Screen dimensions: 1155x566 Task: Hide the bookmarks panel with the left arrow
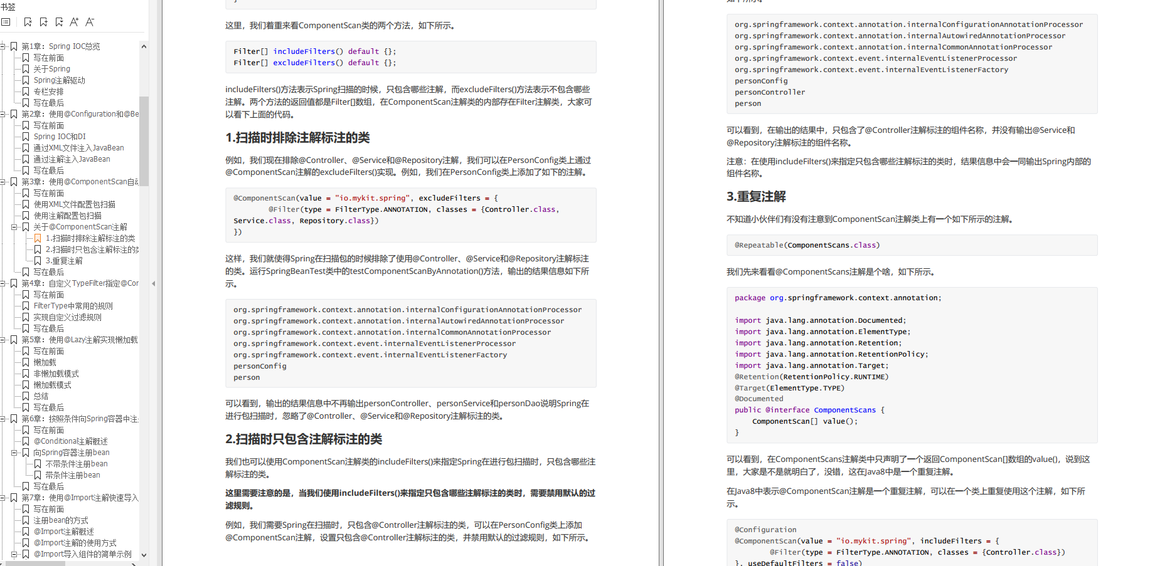tap(153, 283)
